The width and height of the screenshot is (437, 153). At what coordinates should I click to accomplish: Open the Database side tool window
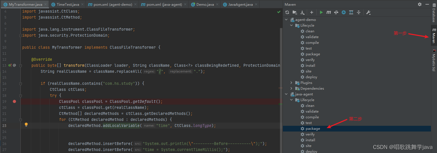(x=434, y=13)
